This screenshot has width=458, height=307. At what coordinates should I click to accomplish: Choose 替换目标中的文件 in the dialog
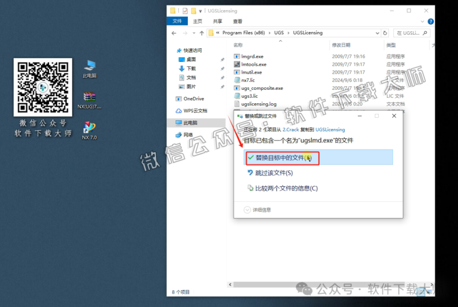(282, 158)
